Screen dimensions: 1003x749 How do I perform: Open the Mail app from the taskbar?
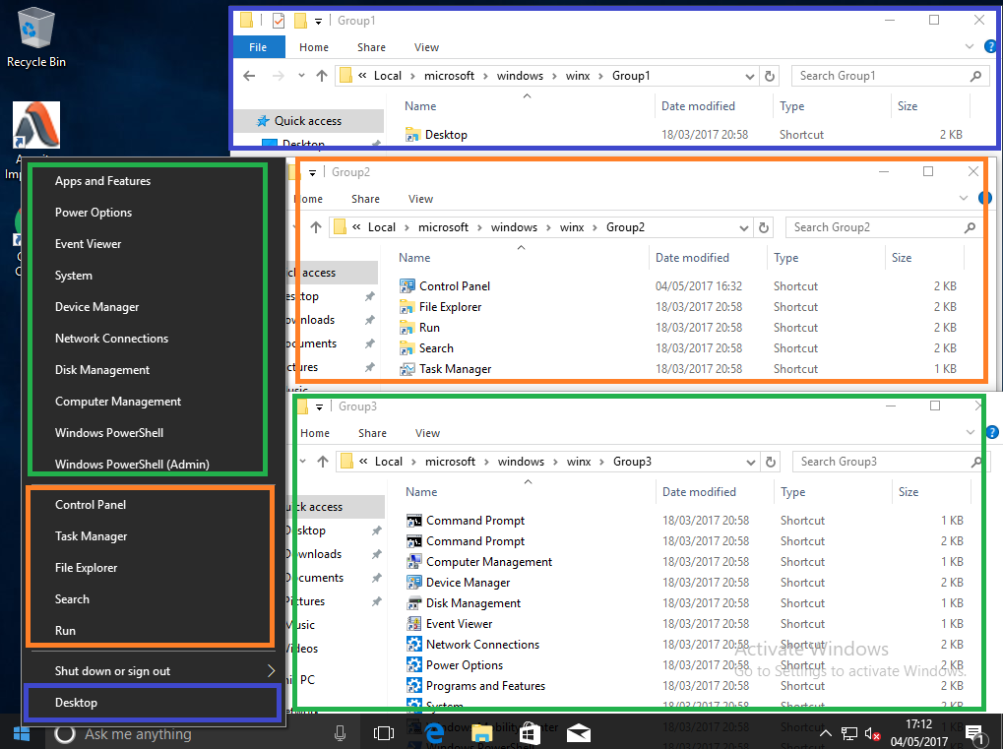pyautogui.click(x=578, y=733)
